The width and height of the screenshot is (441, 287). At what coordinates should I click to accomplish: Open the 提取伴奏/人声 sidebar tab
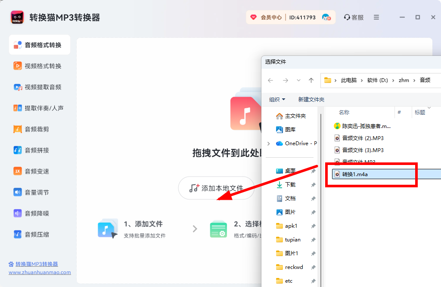[x=40, y=108]
